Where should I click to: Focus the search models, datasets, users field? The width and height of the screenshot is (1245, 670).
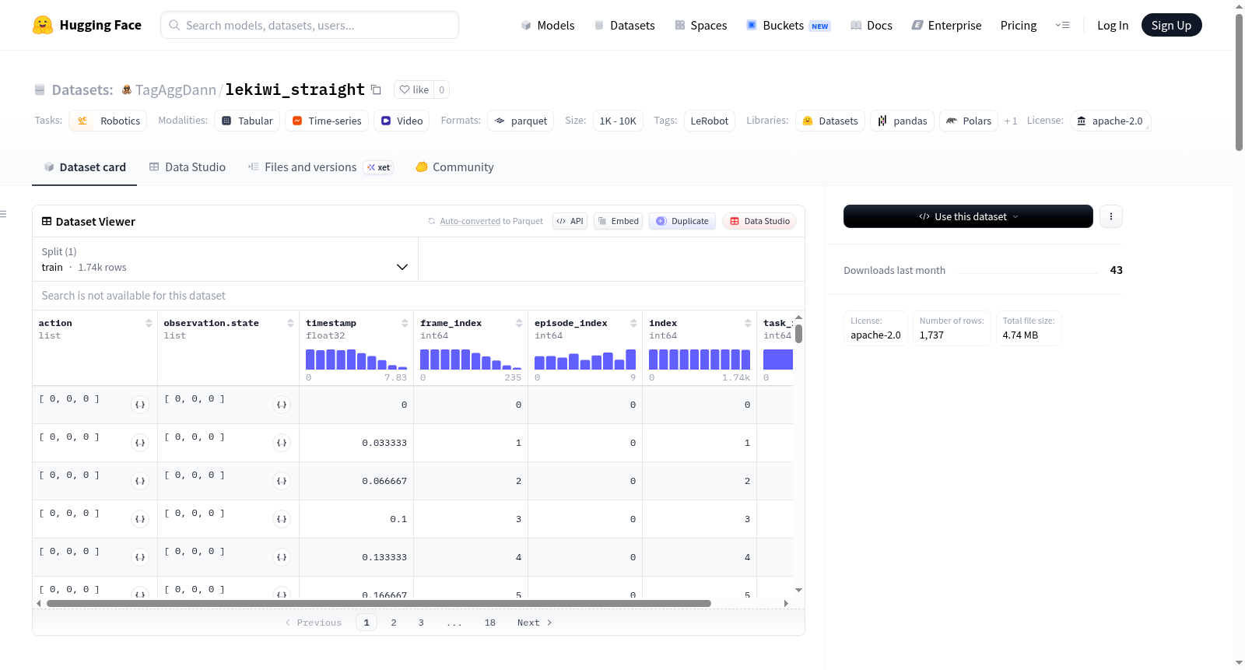310,25
